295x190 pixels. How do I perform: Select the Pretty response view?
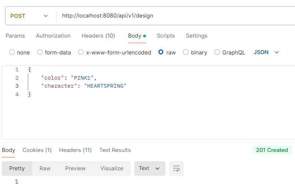coord(17,168)
